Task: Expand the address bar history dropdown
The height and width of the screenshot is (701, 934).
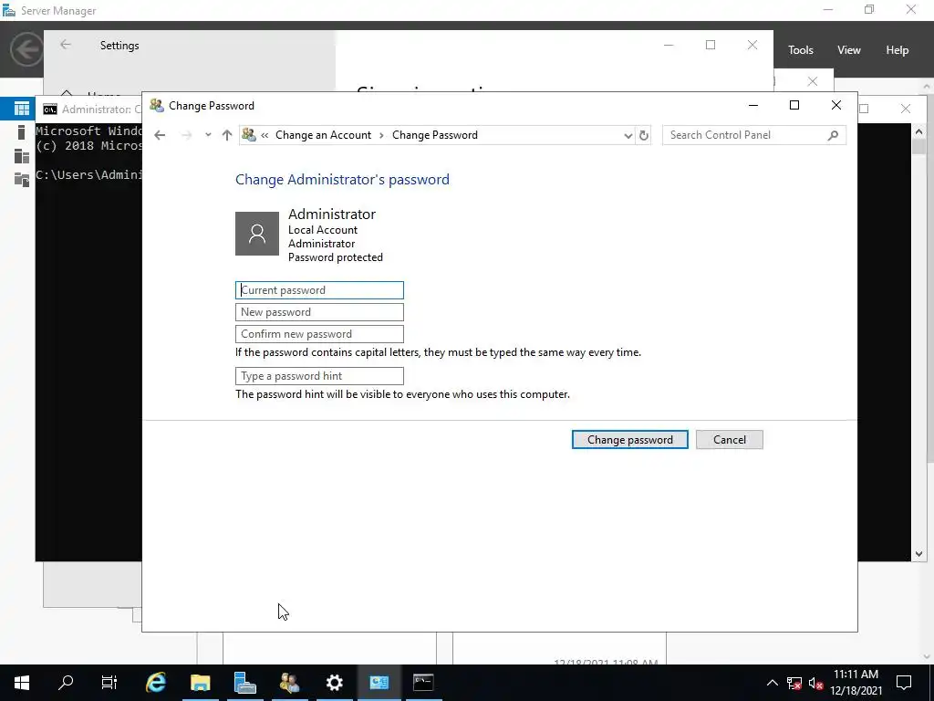Action: pos(628,136)
